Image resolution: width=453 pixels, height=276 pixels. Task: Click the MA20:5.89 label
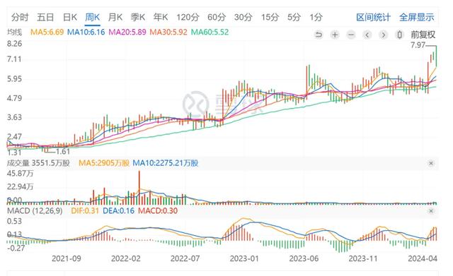click(127, 32)
